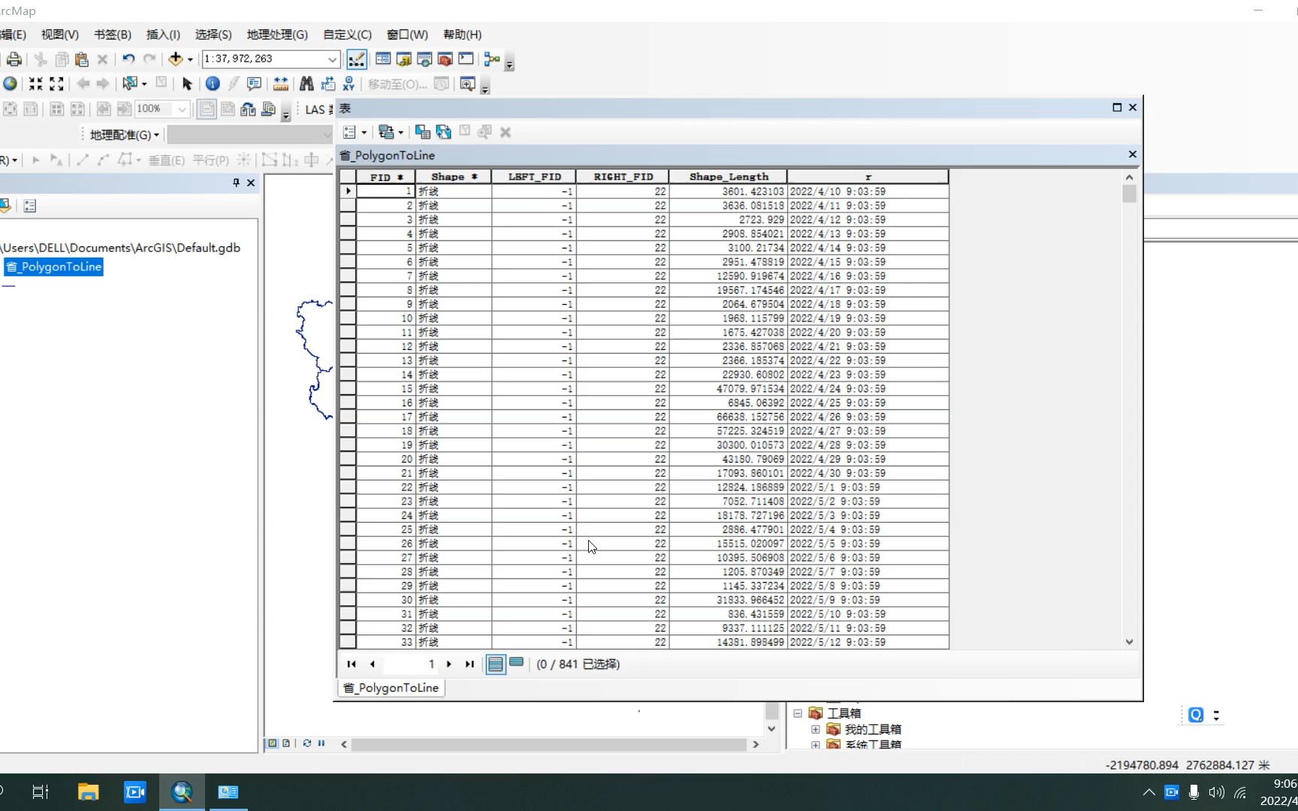Open the Create Viewer Window tool
The image size is (1298, 811).
coord(467,84)
